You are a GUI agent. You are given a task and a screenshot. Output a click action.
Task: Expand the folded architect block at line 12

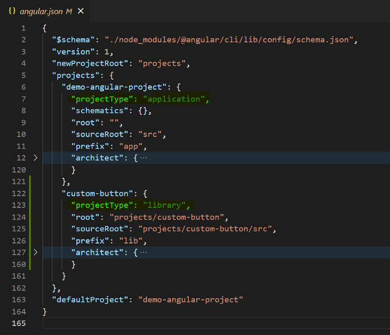[x=35, y=158]
